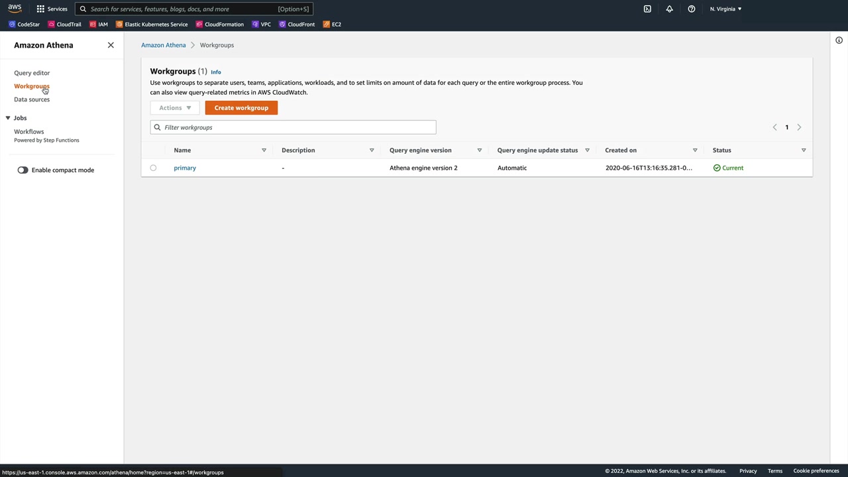The height and width of the screenshot is (477, 848).
Task: Open CloudTrail bookmark shortcut
Action: (64, 25)
